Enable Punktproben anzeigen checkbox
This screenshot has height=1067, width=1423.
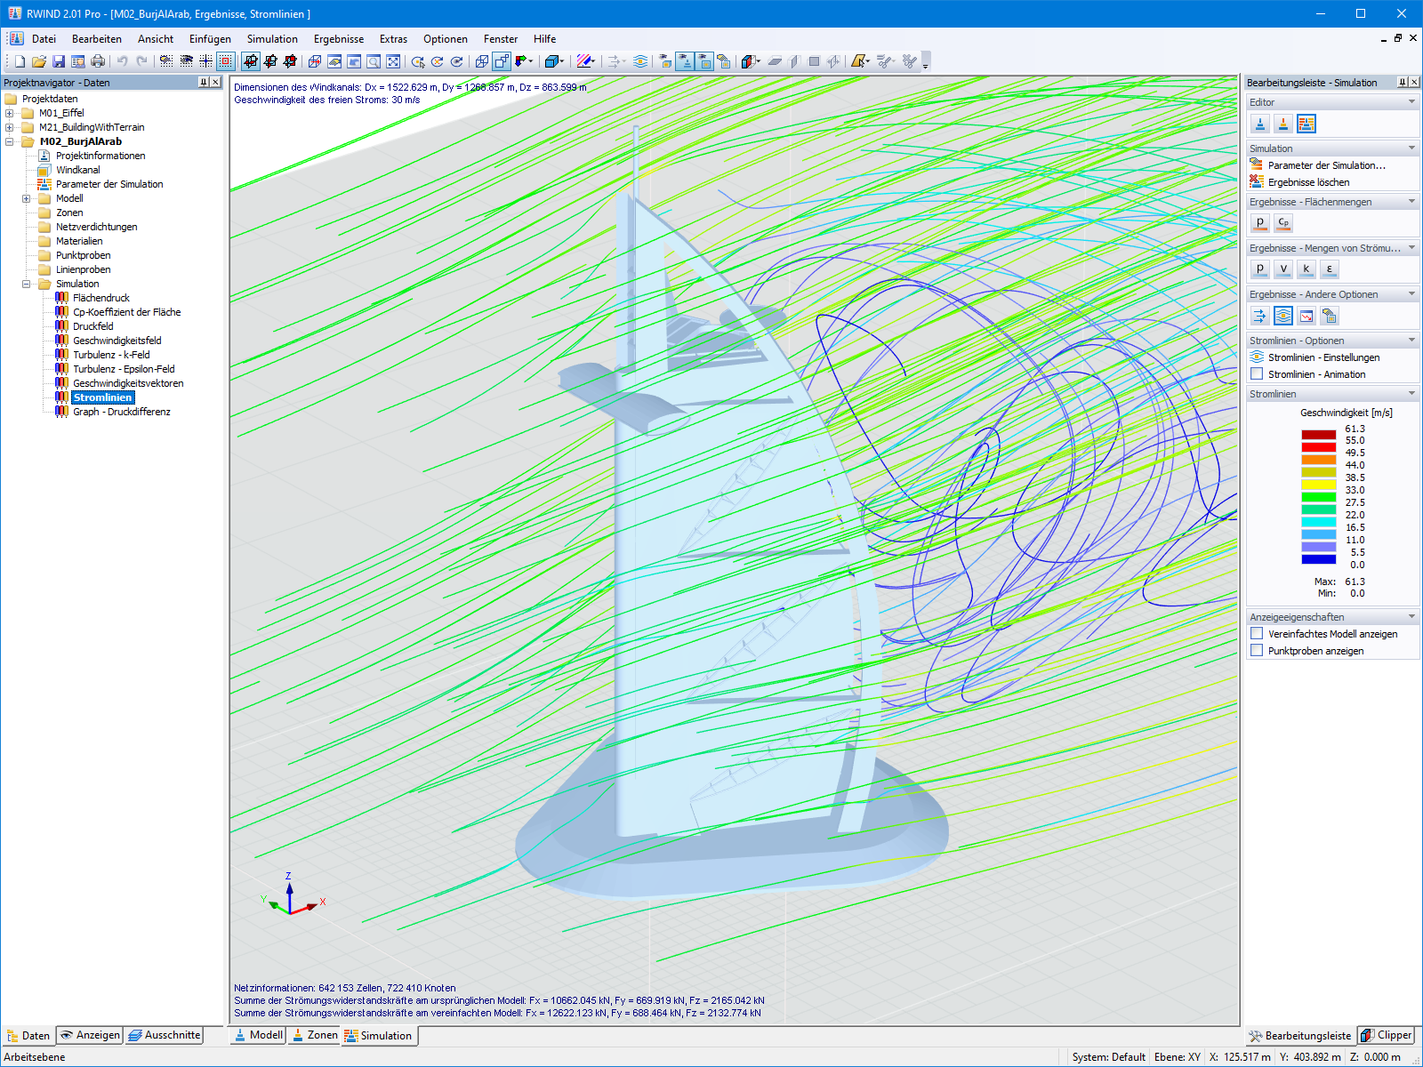pyautogui.click(x=1257, y=651)
